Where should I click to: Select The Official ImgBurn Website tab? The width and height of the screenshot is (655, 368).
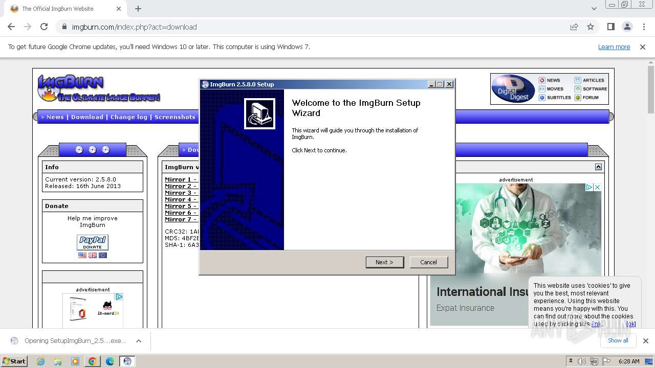coord(64,9)
